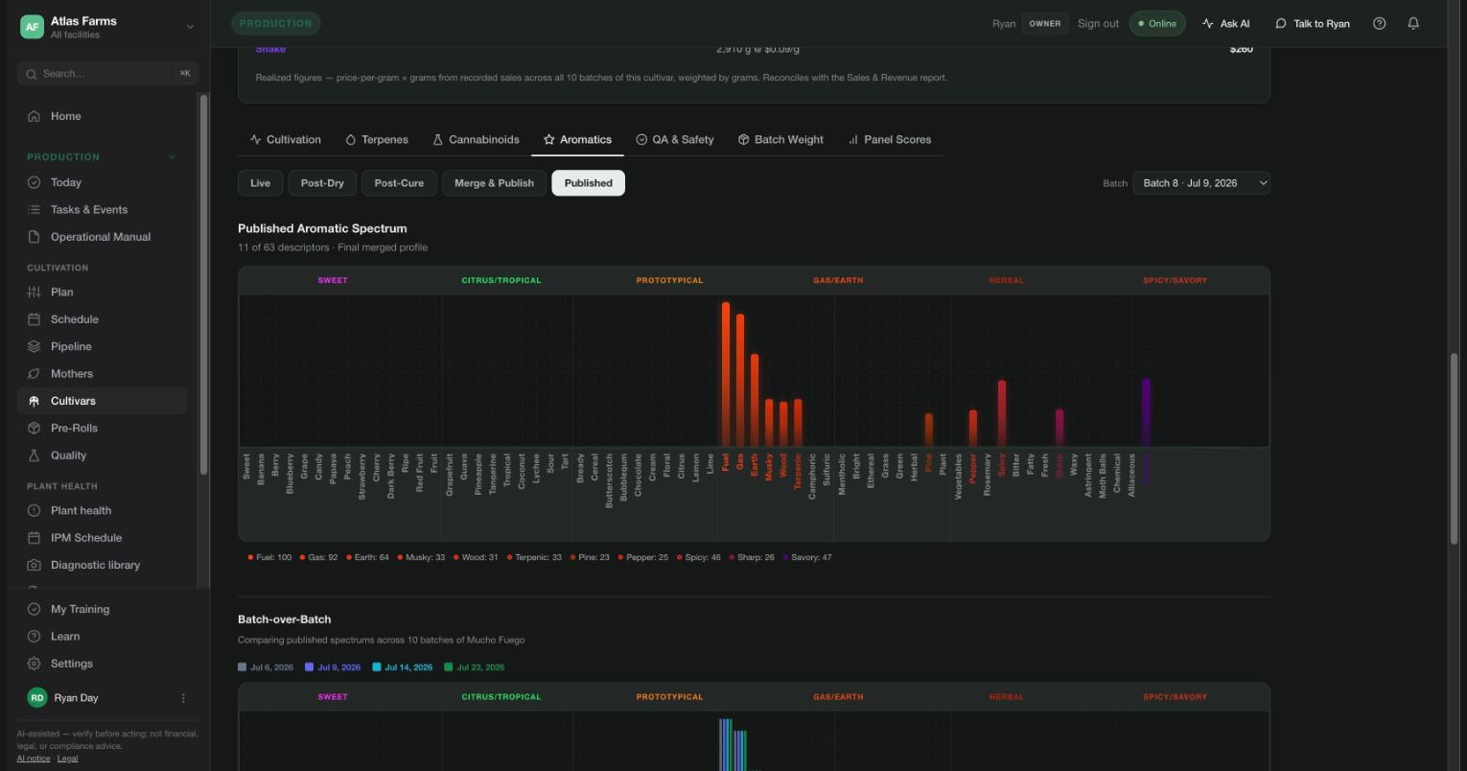Collapse the Production sidebar section
1467x771 pixels.
[172, 156]
